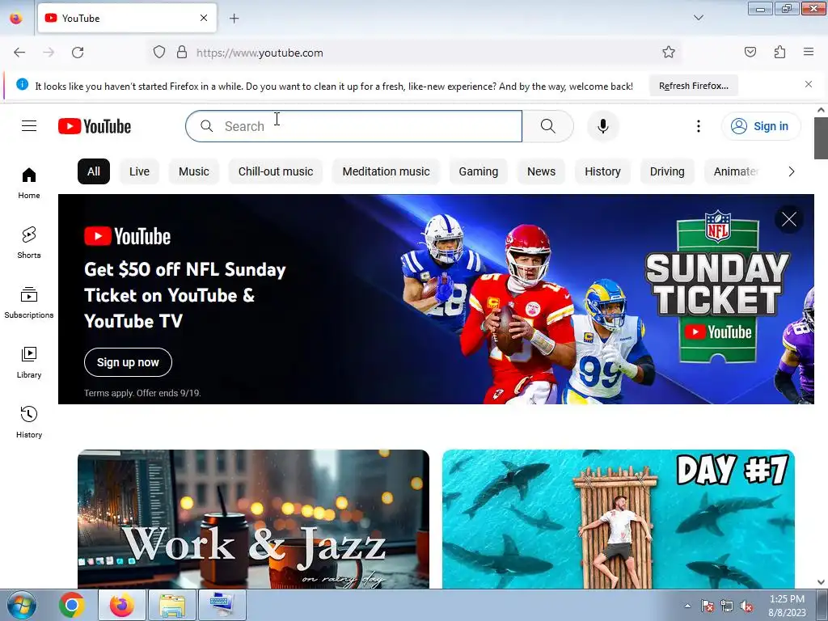The height and width of the screenshot is (621, 828).
Task: Go back with Firefox back arrow
Action: [x=19, y=53]
